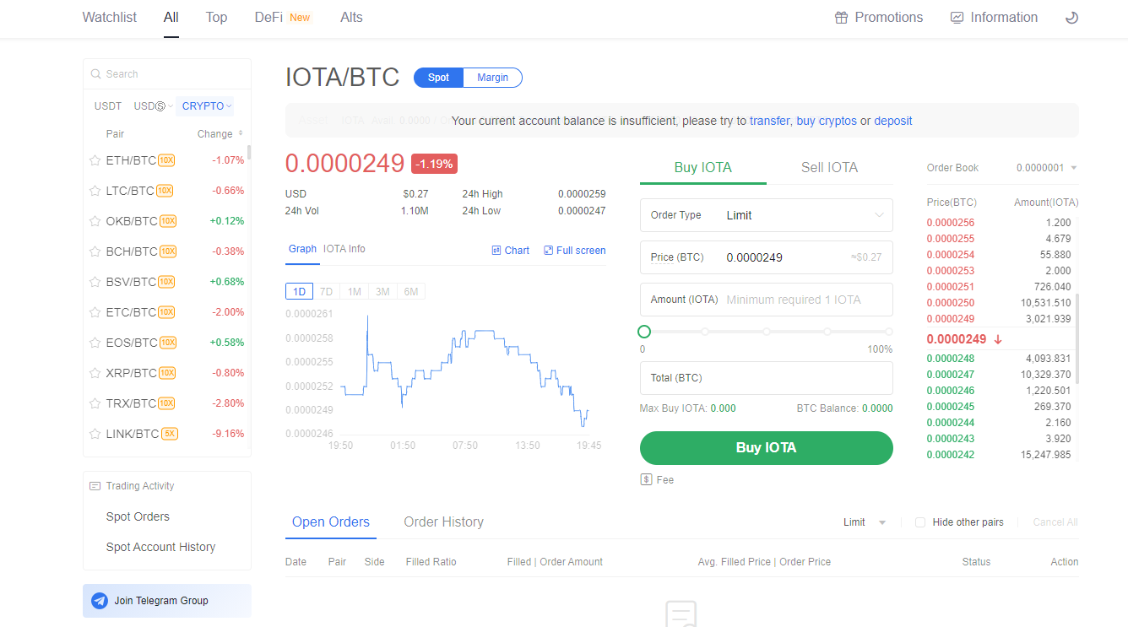Select the 3M chart range
Image resolution: width=1128 pixels, height=627 pixels.
pyautogui.click(x=382, y=292)
